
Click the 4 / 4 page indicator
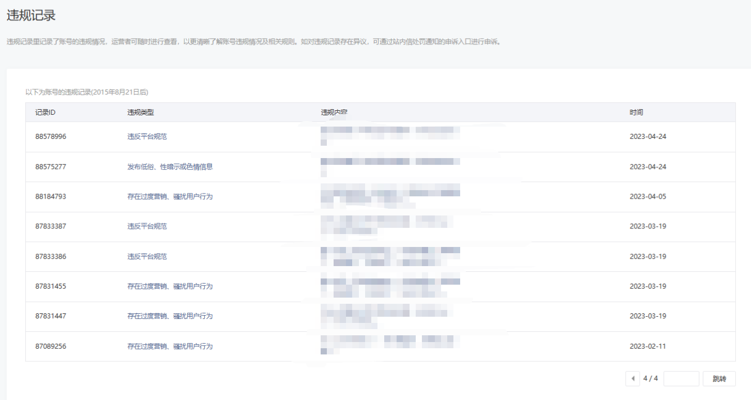tap(650, 379)
